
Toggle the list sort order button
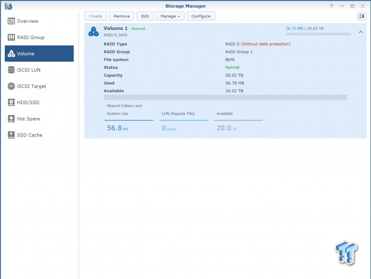pyautogui.click(x=361, y=16)
